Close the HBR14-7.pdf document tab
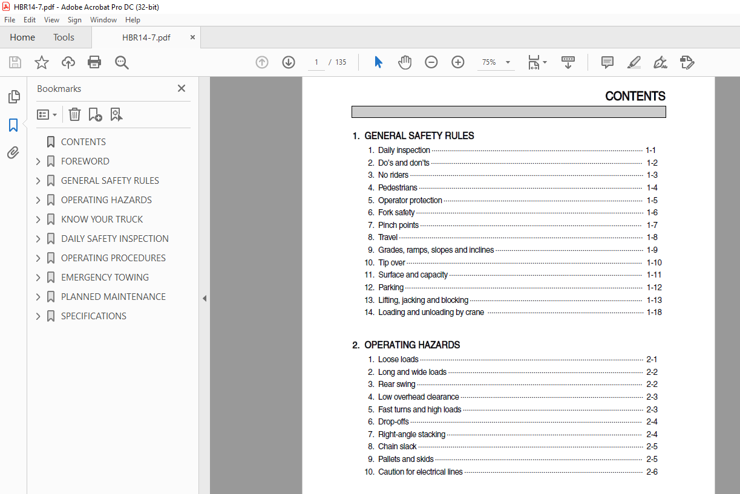The width and height of the screenshot is (740, 494). coord(193,37)
